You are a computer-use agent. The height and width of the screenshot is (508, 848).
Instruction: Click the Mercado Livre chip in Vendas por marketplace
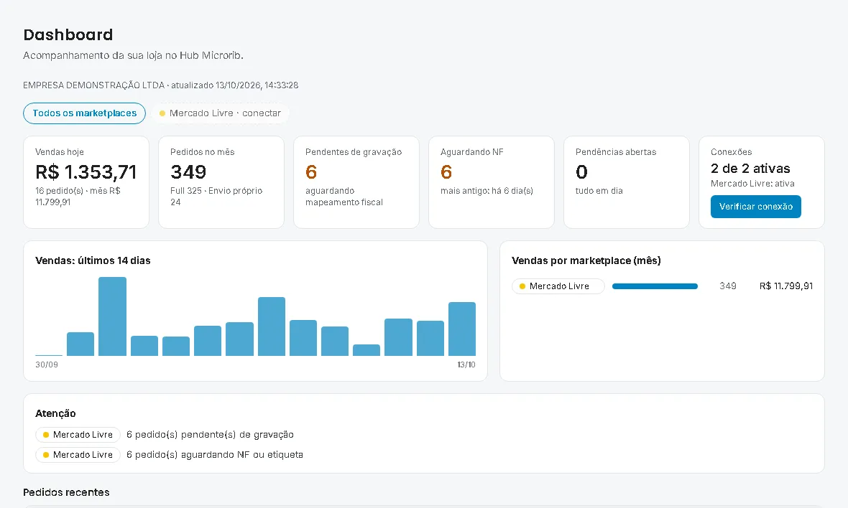tap(558, 286)
